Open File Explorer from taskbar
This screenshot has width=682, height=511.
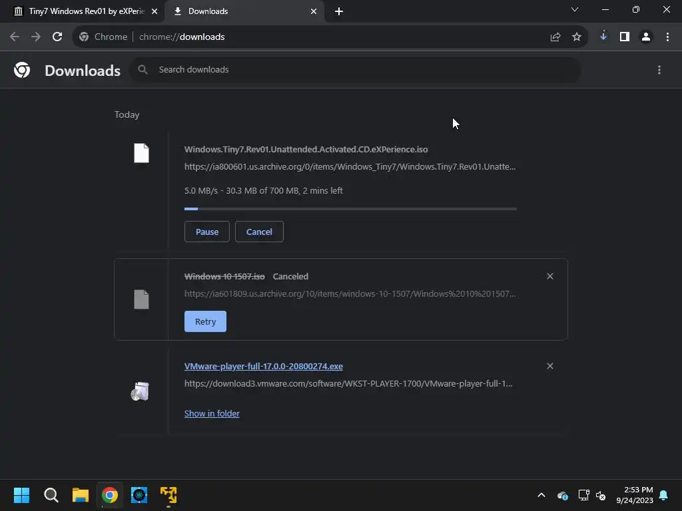click(x=81, y=495)
